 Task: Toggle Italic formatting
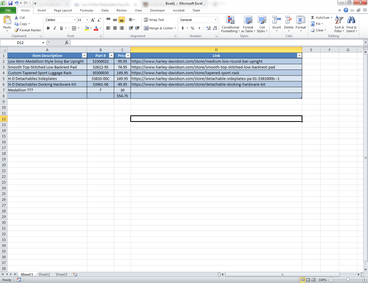coord(55,28)
